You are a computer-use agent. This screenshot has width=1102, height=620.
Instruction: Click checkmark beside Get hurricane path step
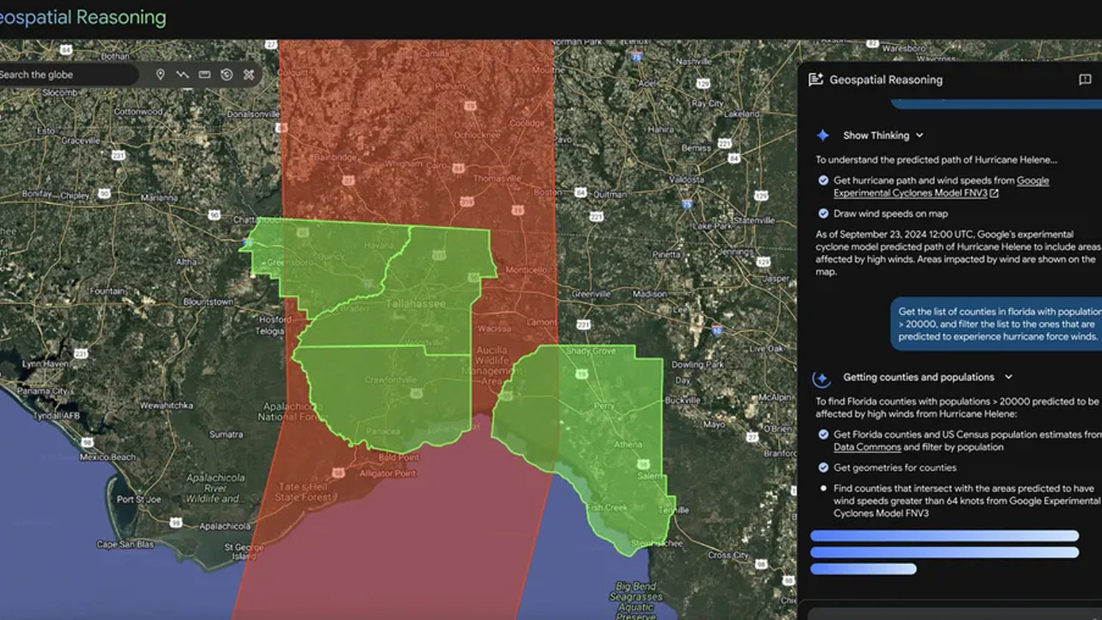[823, 181]
